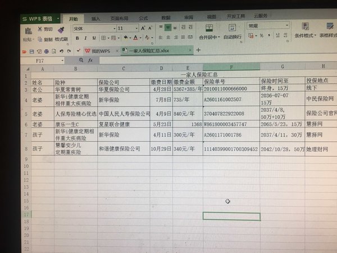Image resolution: width=337 pixels, height=253 pixels.
Task: Click the comma thousands separator button
Action: tap(269, 35)
